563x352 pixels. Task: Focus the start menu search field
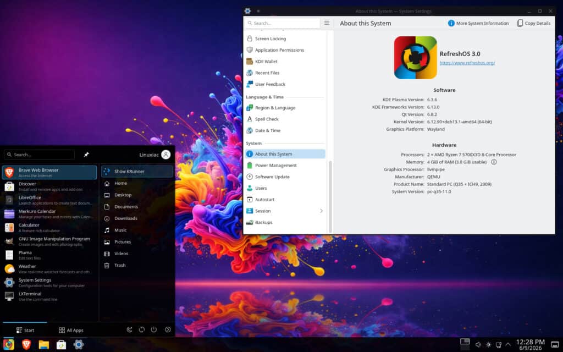[x=39, y=155]
